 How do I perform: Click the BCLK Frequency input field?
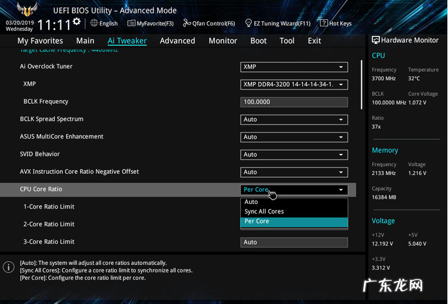coord(294,102)
